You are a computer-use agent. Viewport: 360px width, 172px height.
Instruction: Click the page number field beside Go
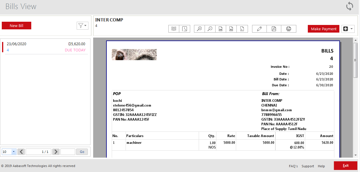coord(68,152)
